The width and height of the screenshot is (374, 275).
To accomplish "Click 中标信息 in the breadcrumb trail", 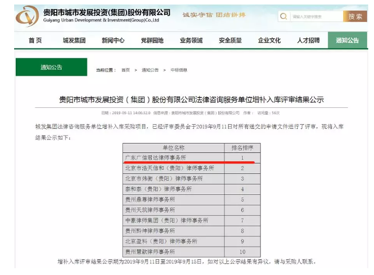I will pos(178,70).
